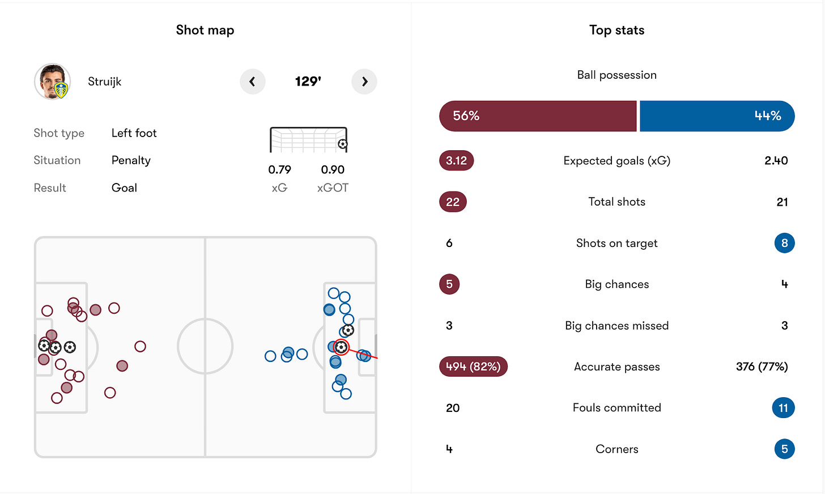Click the 22 total shots badge

(453, 202)
